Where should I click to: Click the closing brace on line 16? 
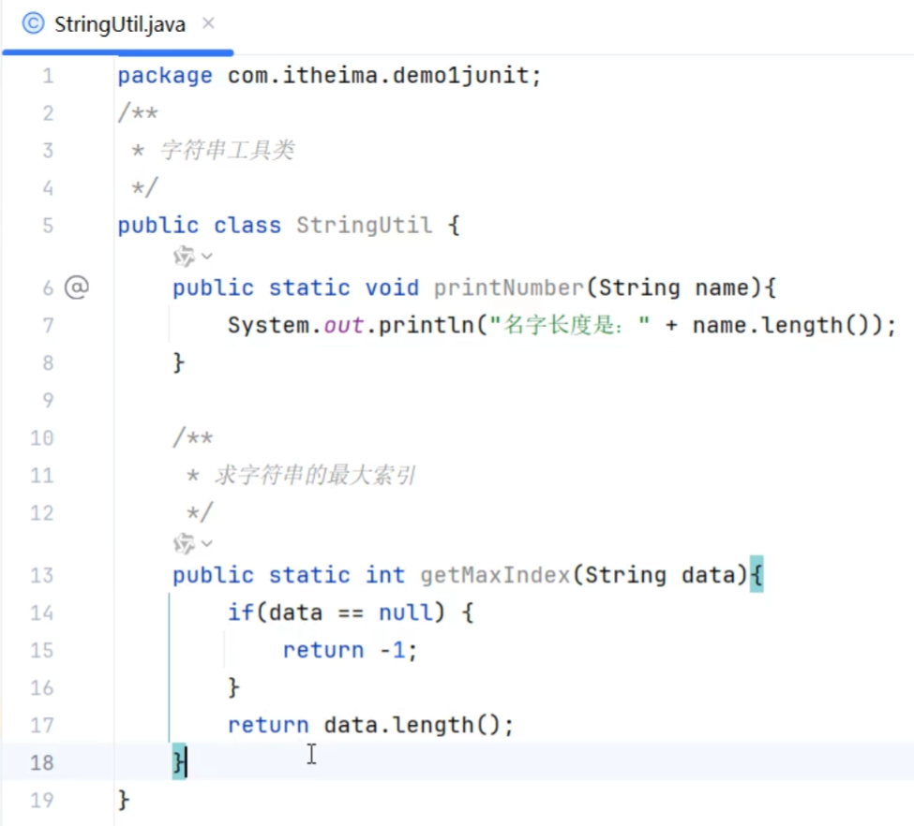coord(233,688)
